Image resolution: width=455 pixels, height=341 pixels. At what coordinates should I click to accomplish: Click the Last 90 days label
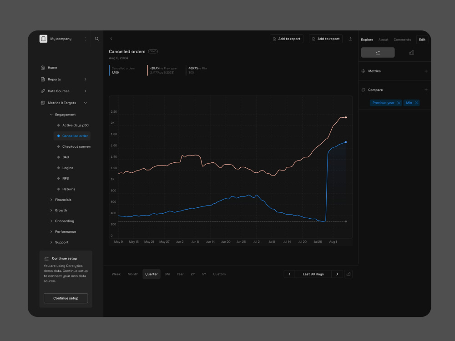click(313, 274)
